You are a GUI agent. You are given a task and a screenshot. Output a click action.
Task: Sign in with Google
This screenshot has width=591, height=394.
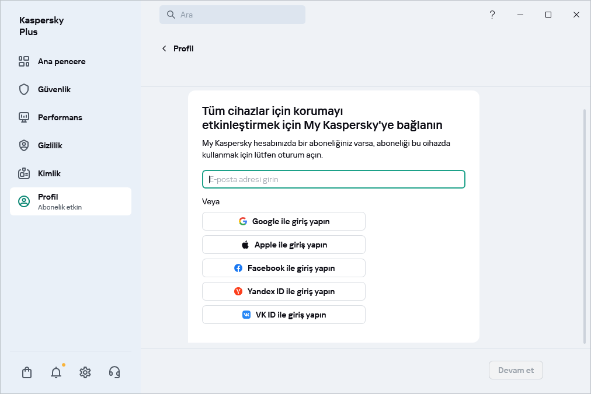(283, 221)
